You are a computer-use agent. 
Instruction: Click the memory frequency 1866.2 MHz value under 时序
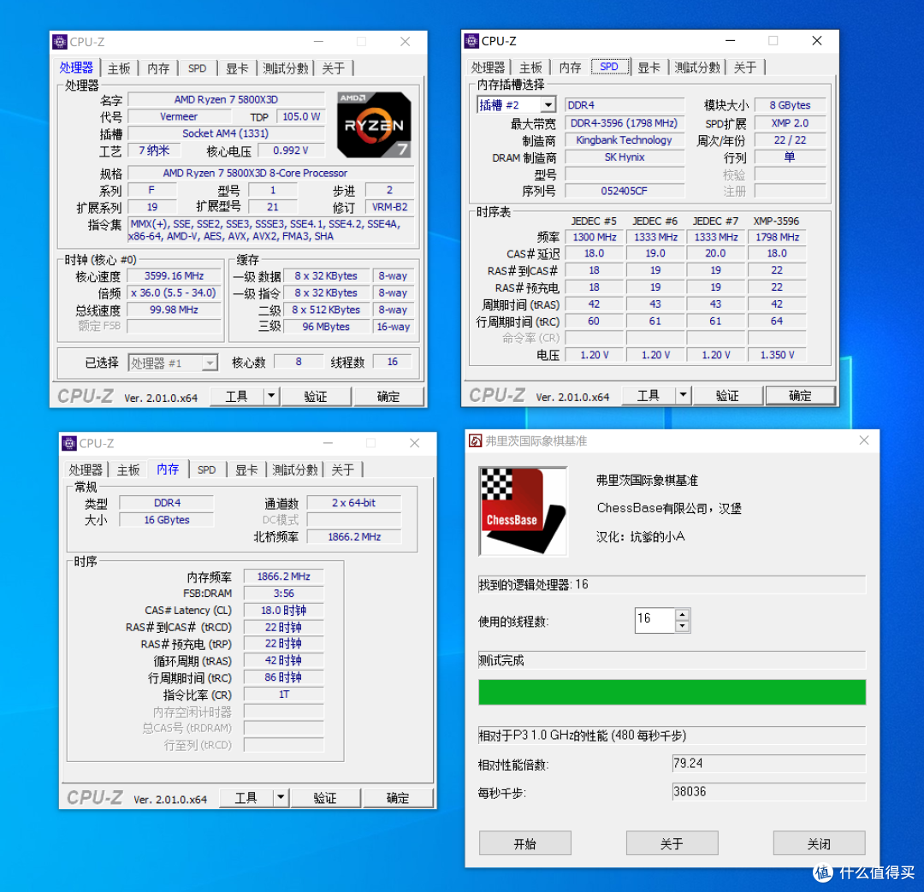coord(283,576)
